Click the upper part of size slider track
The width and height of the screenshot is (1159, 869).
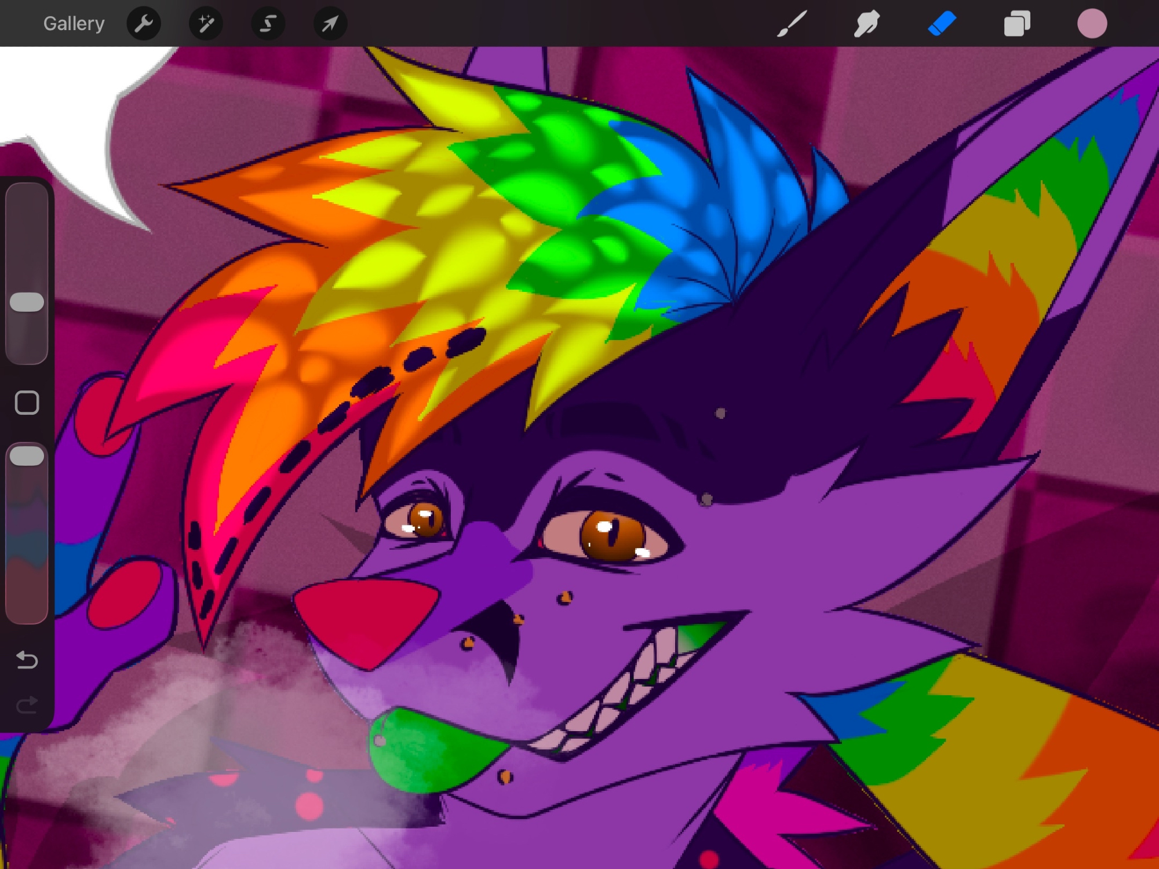point(27,232)
